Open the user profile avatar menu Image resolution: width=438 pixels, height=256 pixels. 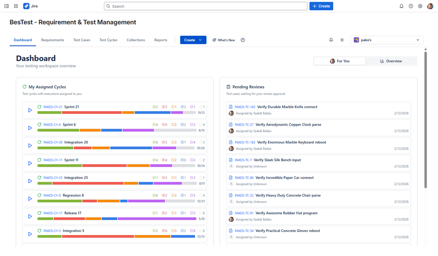tap(430, 6)
